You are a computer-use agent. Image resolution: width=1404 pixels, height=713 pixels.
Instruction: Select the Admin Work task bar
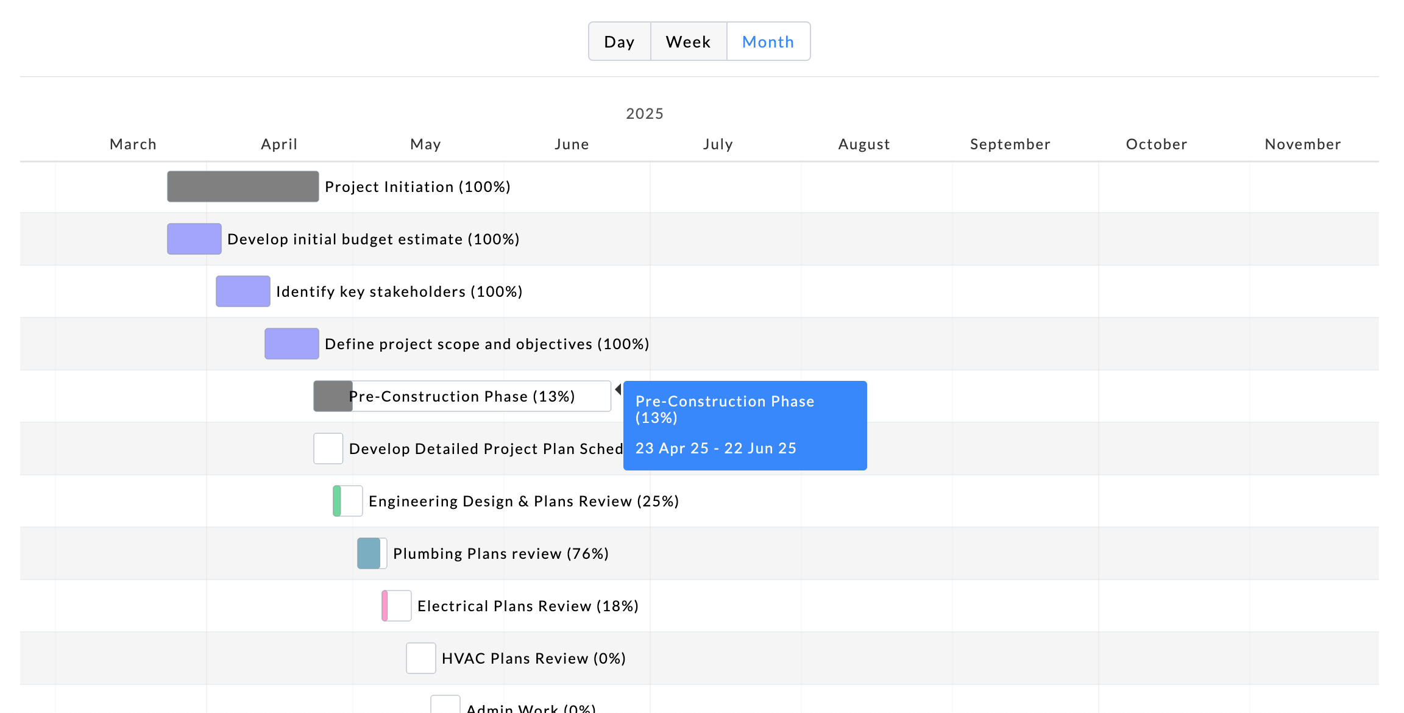coord(445,705)
